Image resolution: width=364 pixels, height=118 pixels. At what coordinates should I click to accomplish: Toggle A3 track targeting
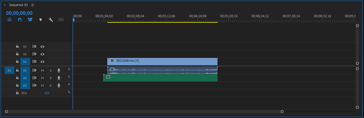click(x=25, y=85)
